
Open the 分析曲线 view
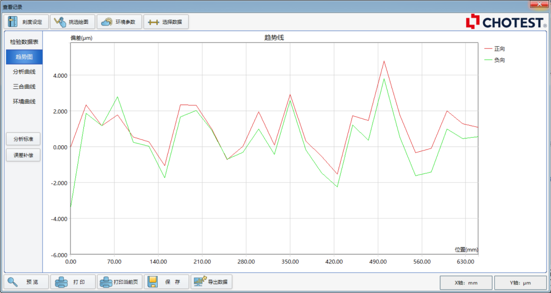24,72
